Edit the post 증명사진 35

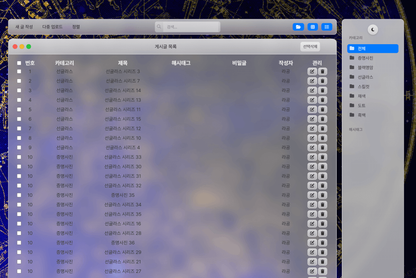point(312,195)
